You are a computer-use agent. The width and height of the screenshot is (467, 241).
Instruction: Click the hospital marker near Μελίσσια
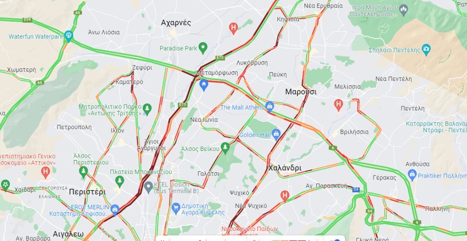(x=338, y=105)
